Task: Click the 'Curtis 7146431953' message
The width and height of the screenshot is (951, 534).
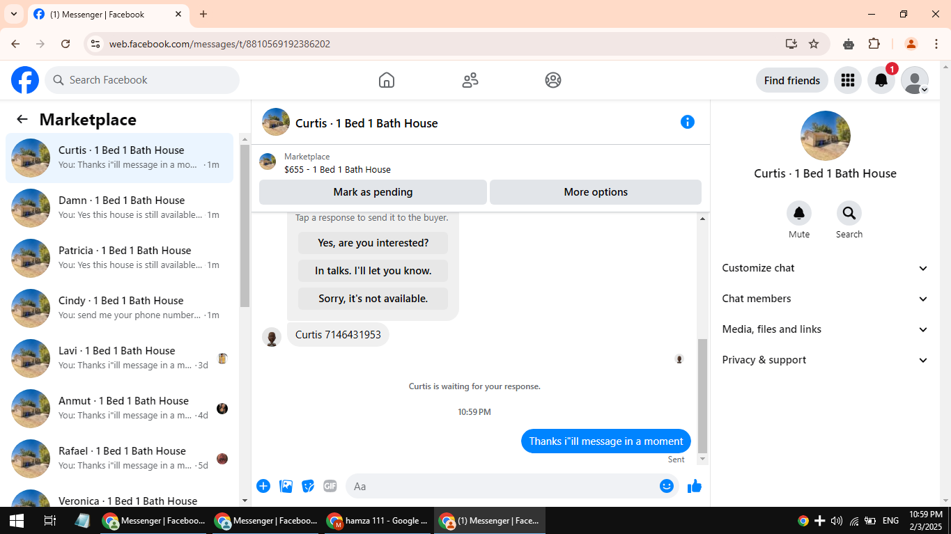Action: 338,335
